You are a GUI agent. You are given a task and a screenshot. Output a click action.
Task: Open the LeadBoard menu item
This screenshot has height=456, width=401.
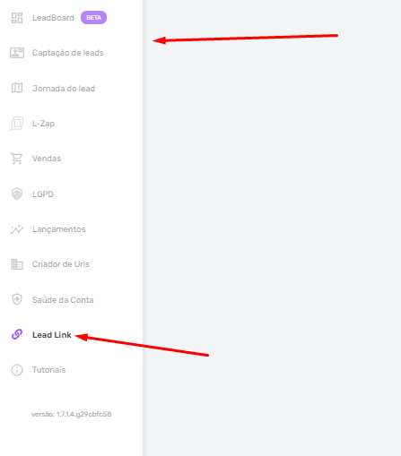click(53, 18)
